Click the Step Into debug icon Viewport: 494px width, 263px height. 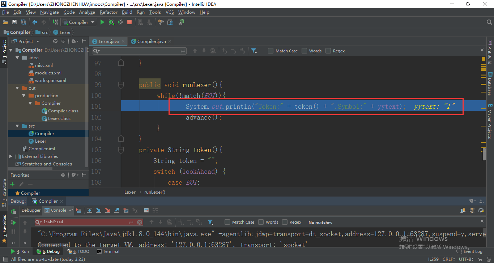pyautogui.click(x=98, y=210)
